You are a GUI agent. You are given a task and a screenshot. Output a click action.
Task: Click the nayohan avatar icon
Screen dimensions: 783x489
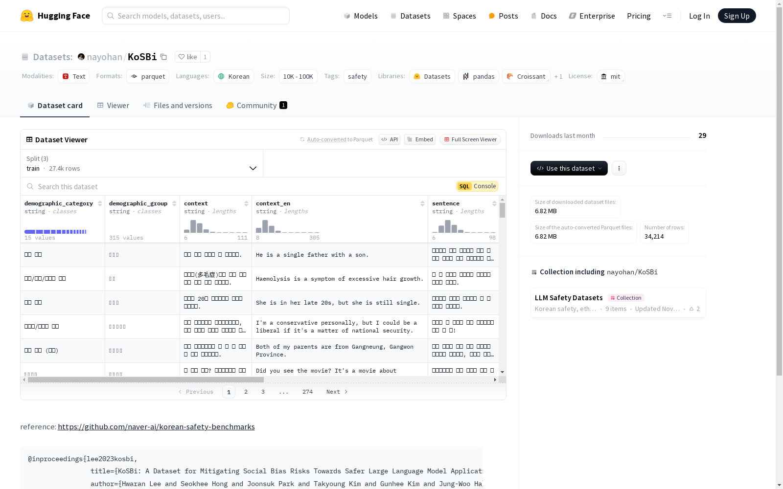pos(81,57)
